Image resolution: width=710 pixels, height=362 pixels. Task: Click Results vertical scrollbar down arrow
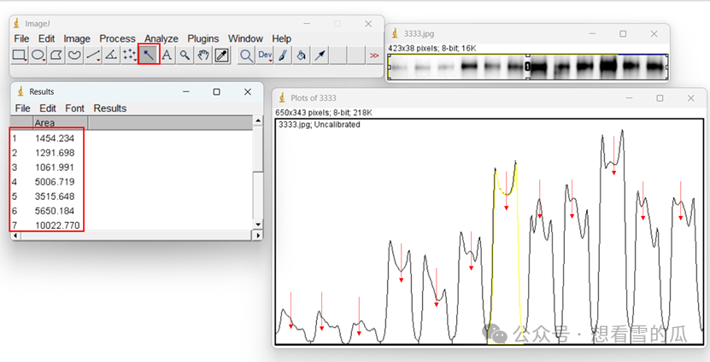click(x=258, y=225)
